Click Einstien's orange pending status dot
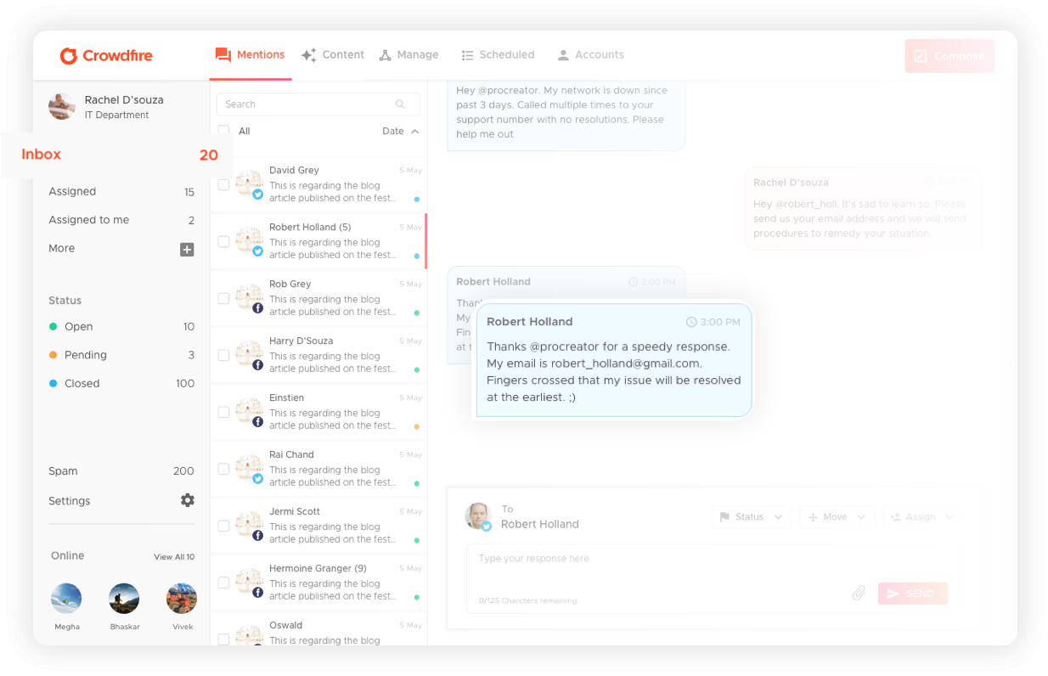 click(417, 426)
